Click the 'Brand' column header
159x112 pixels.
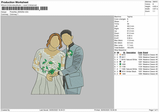[145, 53]
